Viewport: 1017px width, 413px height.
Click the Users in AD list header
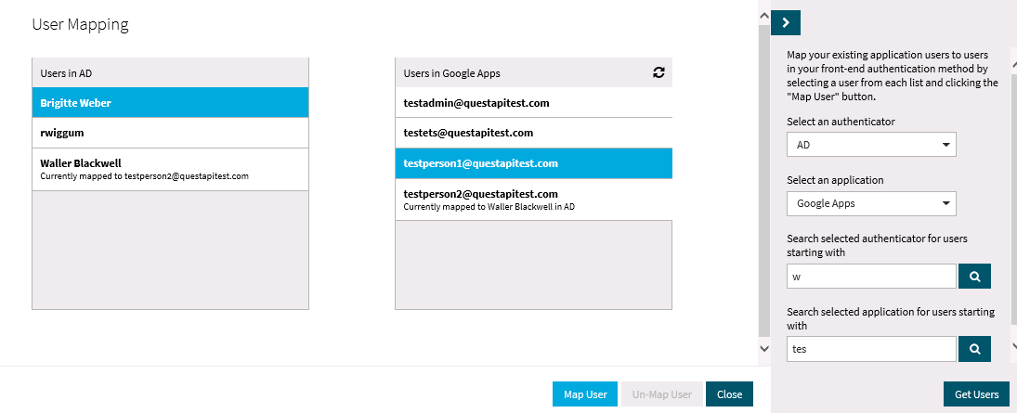pos(171,72)
